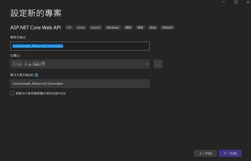Click the WebAPI tag
Viewport: 251px width, 161px height.
pos(168,28)
